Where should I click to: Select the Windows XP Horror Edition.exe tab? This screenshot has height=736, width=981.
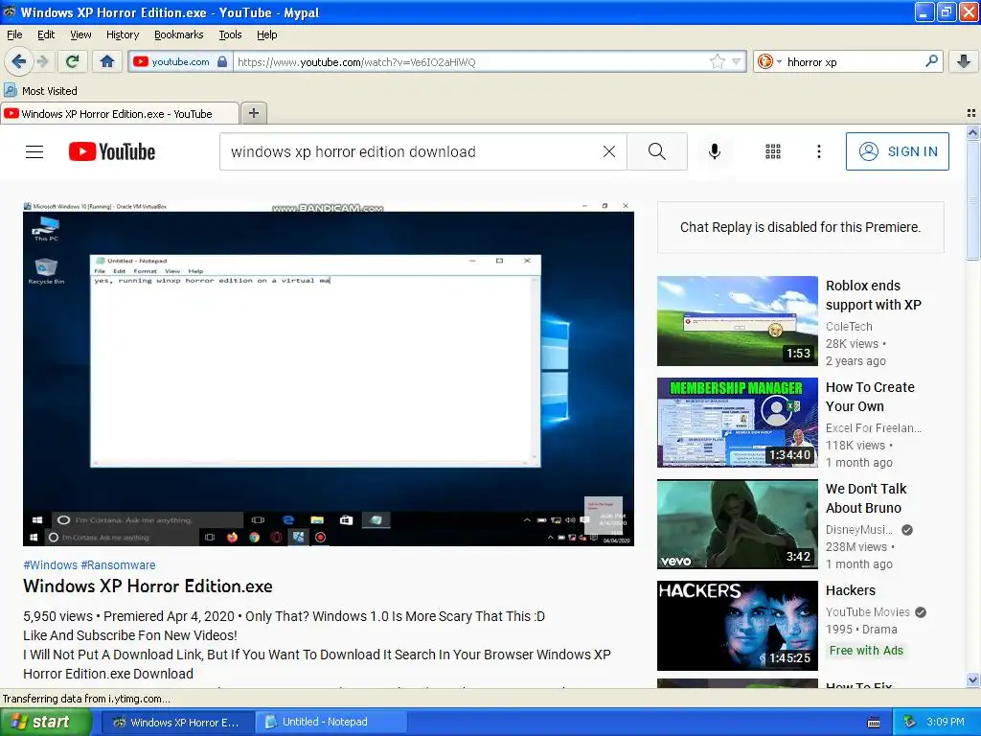point(120,113)
